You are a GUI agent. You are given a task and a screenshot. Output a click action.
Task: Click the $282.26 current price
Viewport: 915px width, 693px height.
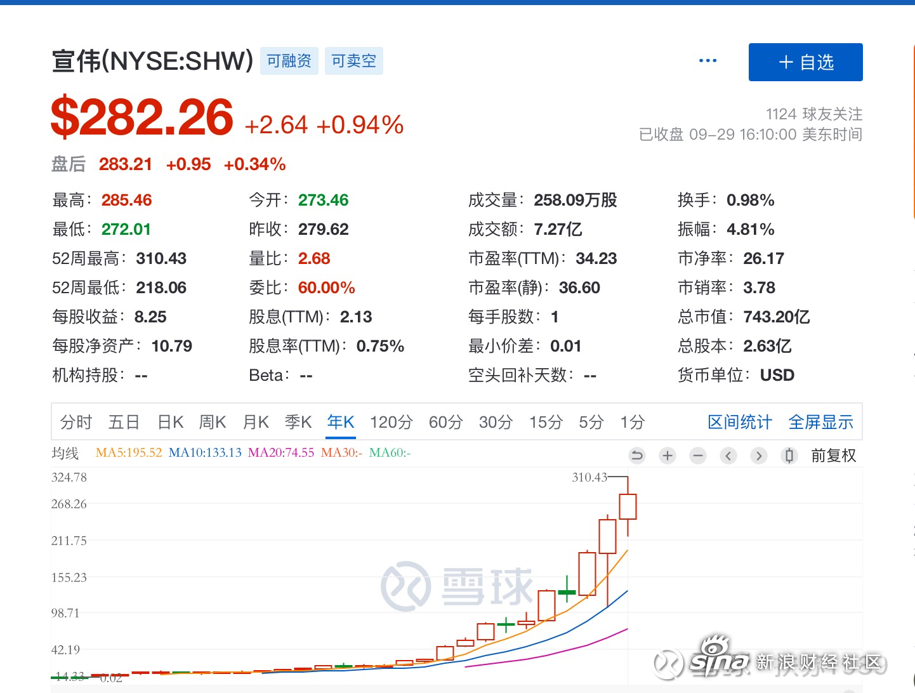[x=142, y=117]
